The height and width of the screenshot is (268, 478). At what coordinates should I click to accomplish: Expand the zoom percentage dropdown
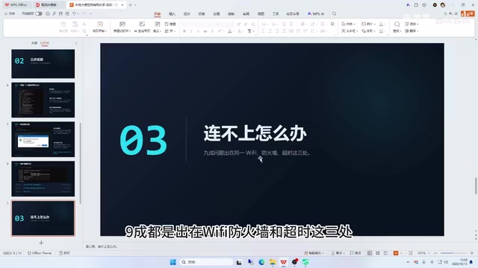423,253
